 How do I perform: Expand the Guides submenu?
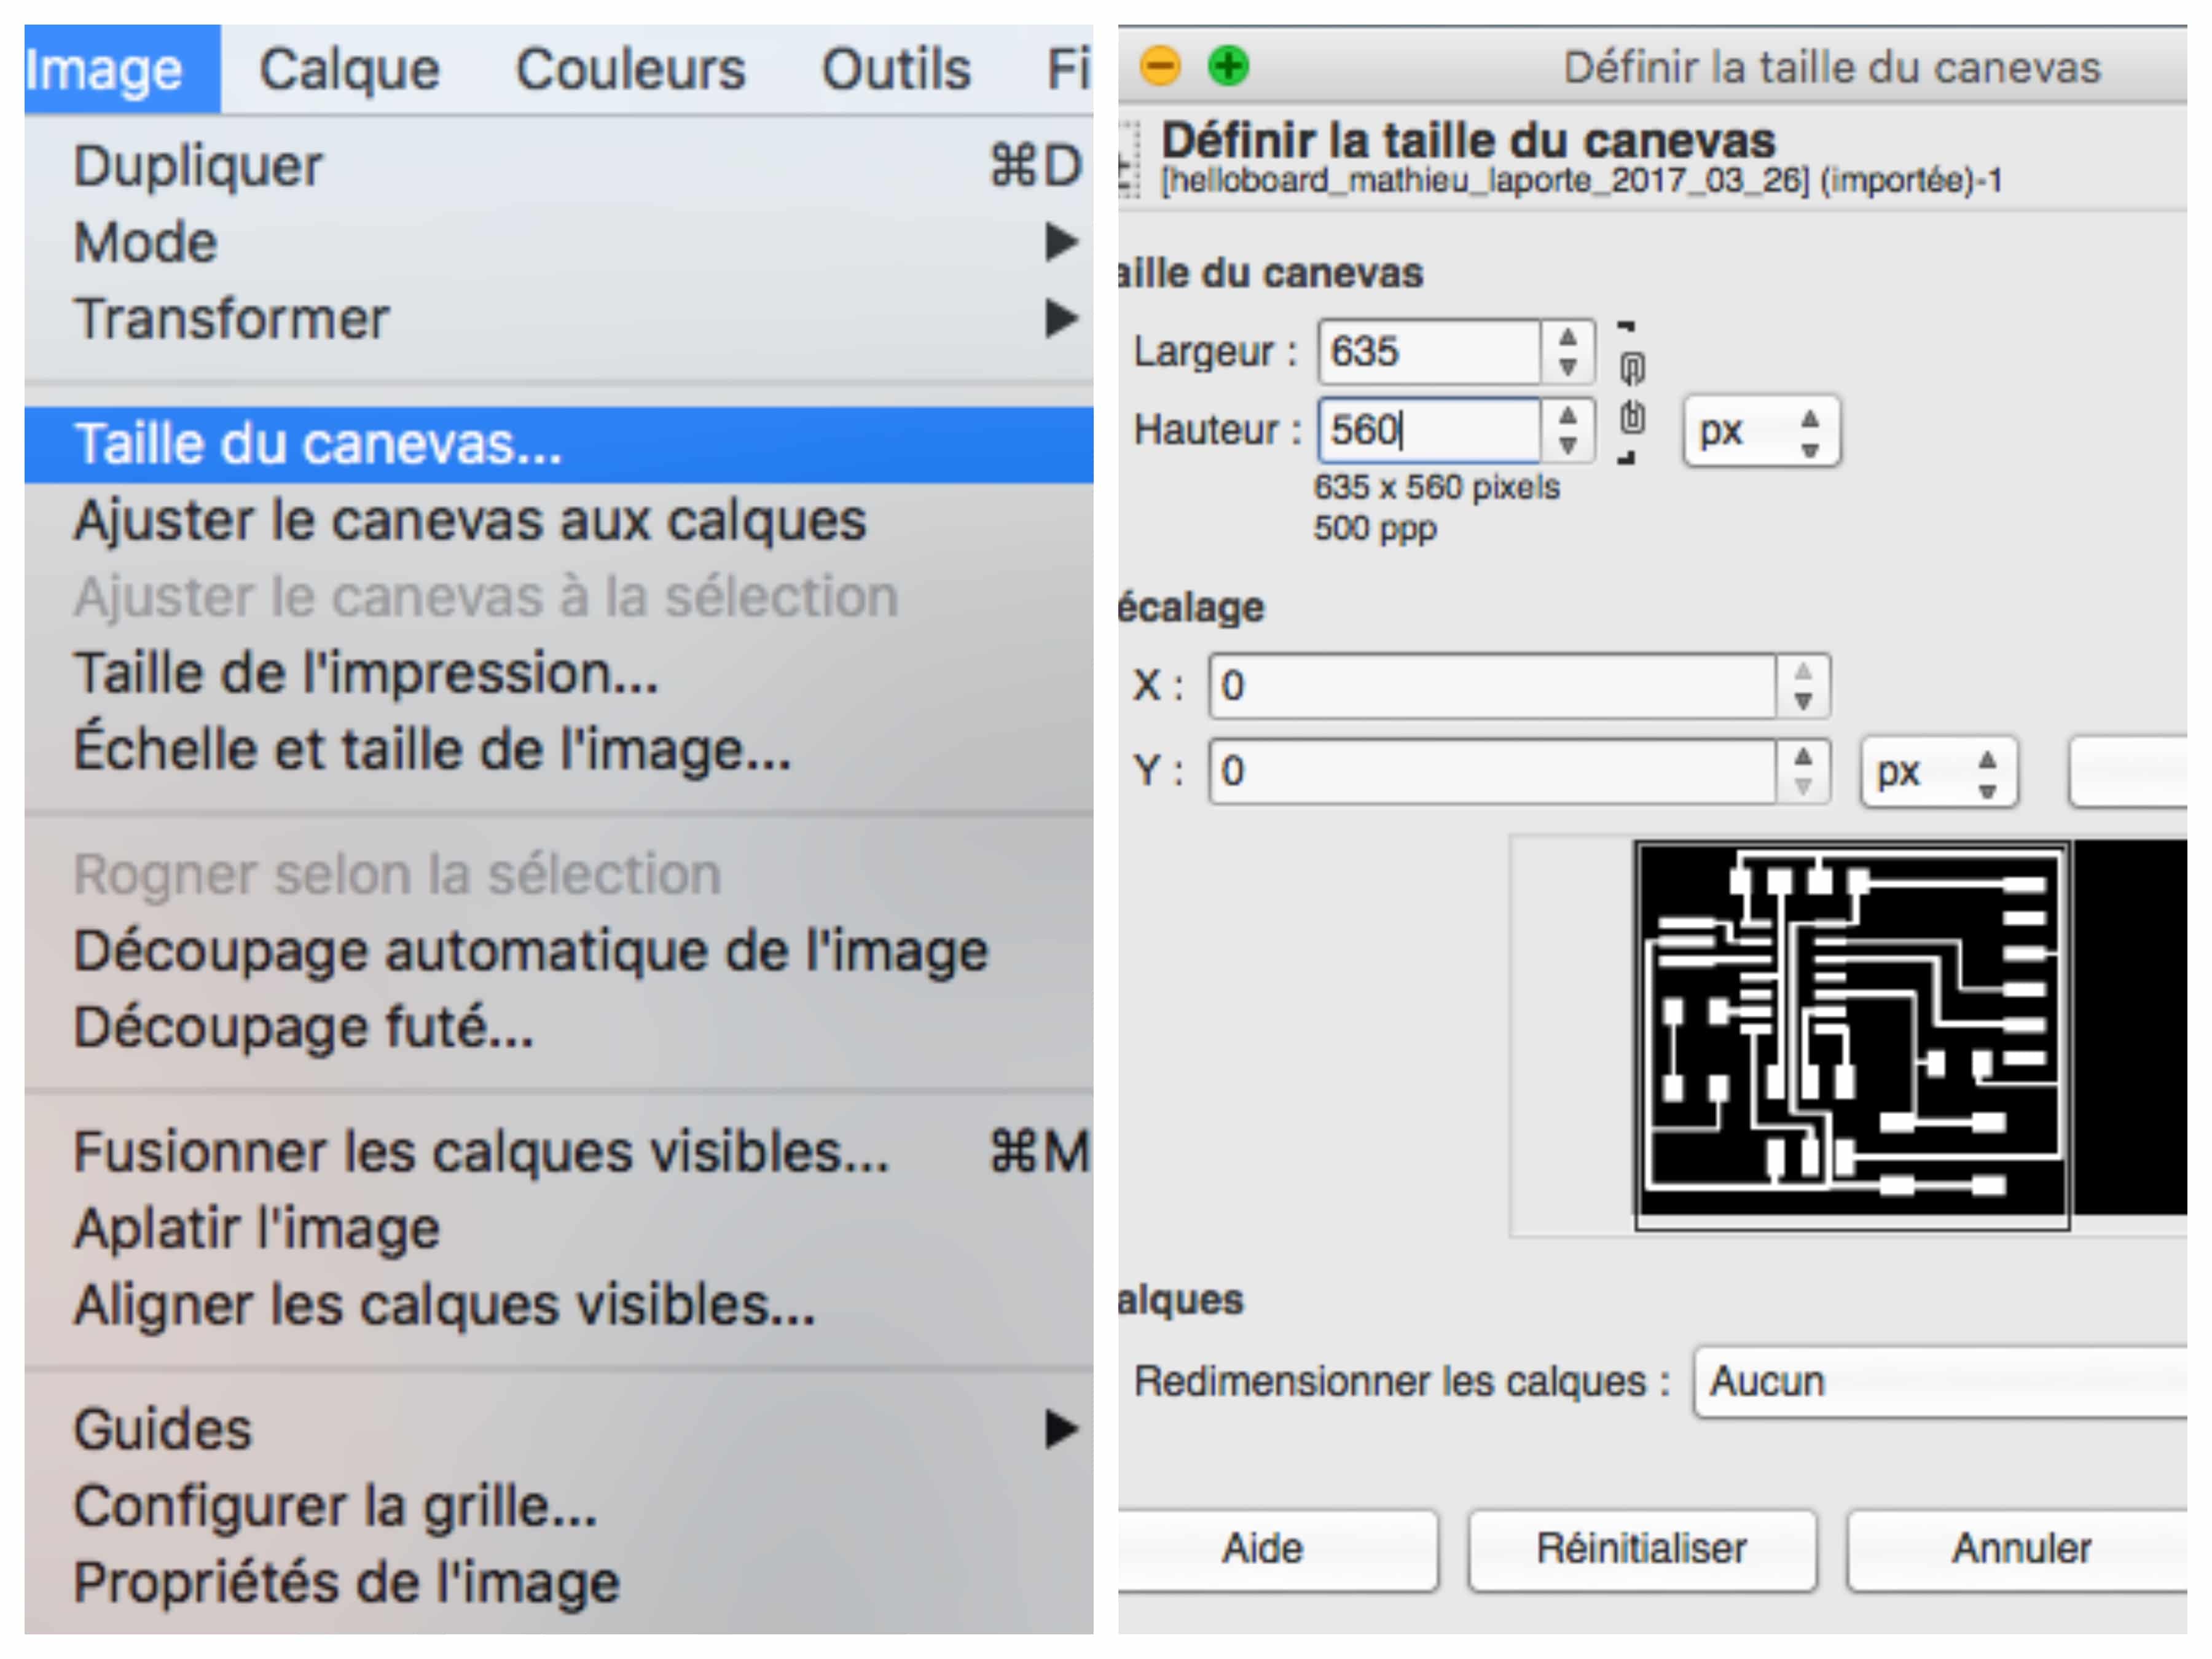point(559,1430)
